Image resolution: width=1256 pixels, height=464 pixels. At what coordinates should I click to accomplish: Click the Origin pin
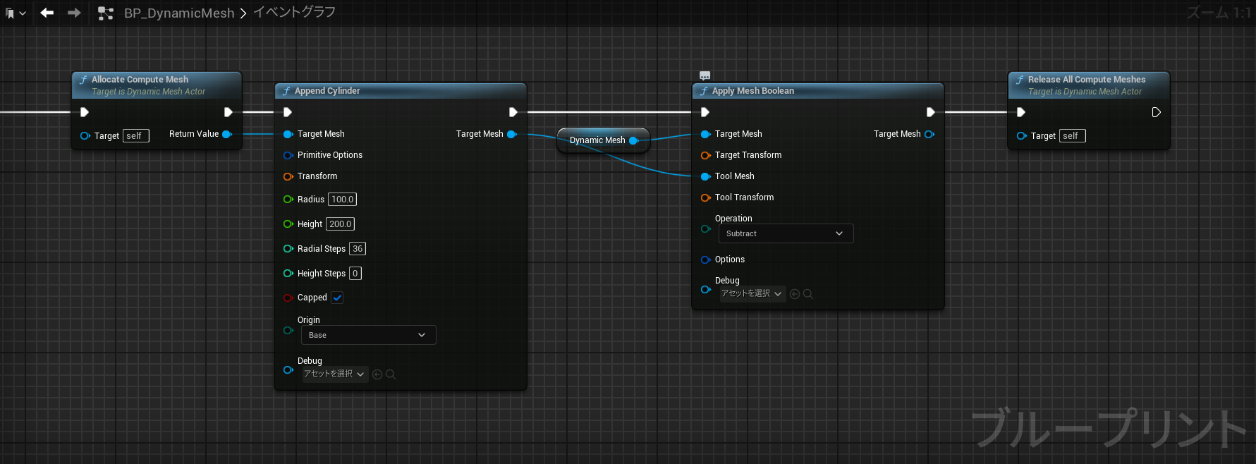point(288,330)
